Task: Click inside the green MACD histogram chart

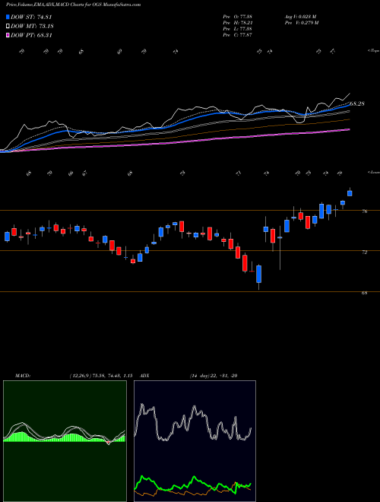Action: (x=65, y=441)
